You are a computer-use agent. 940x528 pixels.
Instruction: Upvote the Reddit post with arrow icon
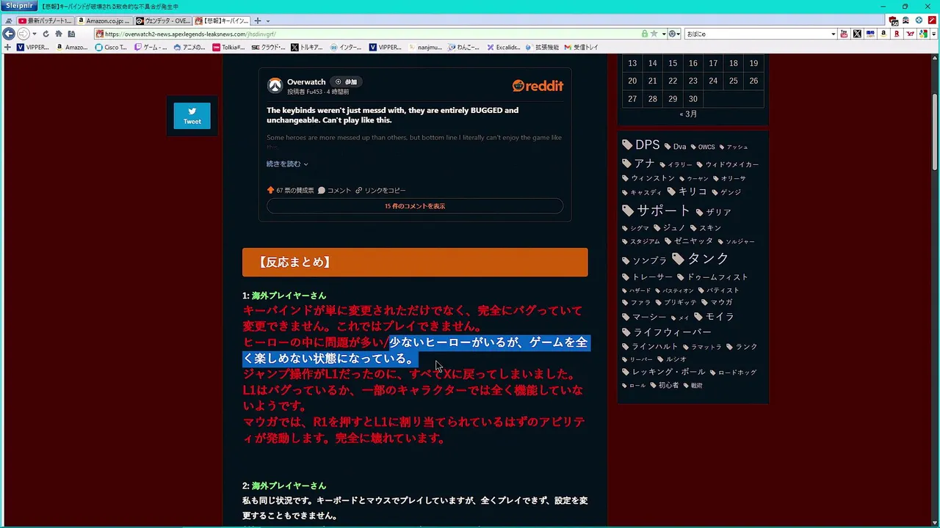tap(270, 190)
